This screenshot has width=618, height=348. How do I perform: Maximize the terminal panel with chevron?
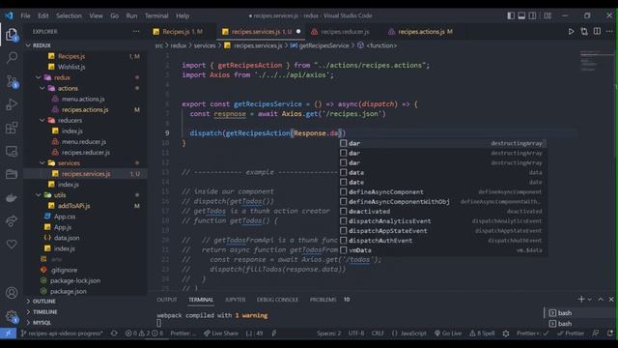(x=601, y=299)
